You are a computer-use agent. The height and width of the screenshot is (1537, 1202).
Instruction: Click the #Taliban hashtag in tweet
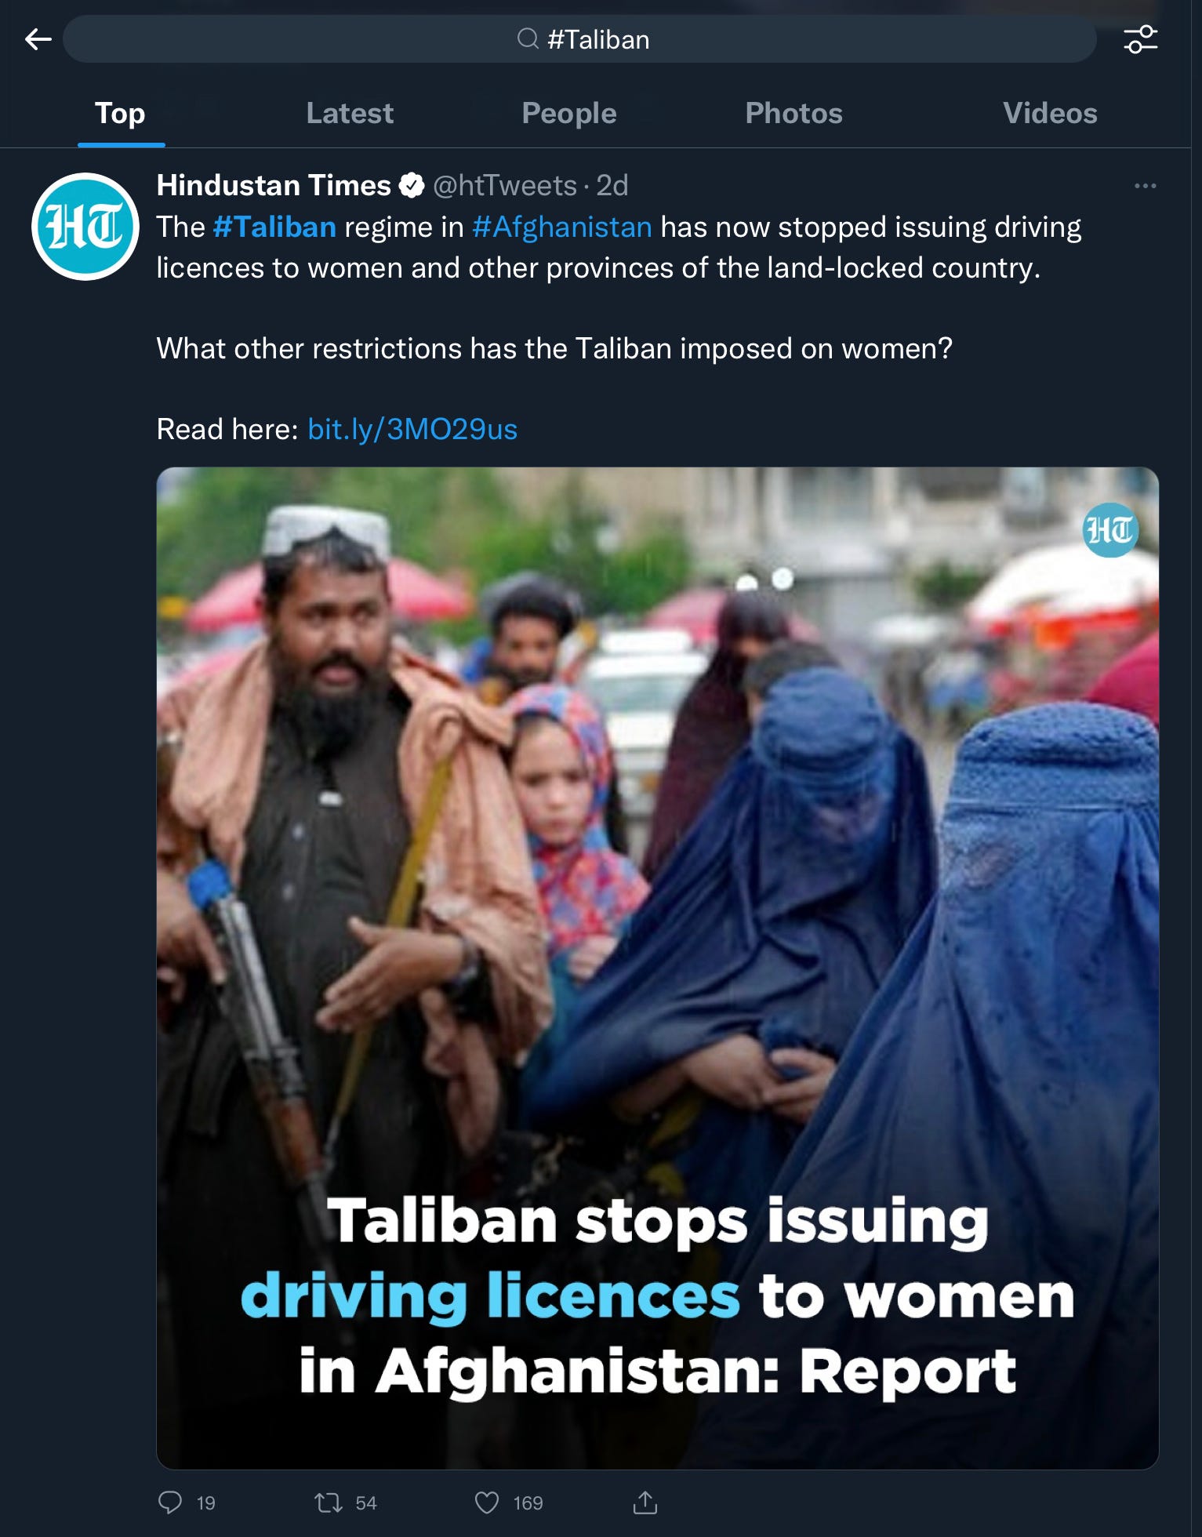click(274, 227)
